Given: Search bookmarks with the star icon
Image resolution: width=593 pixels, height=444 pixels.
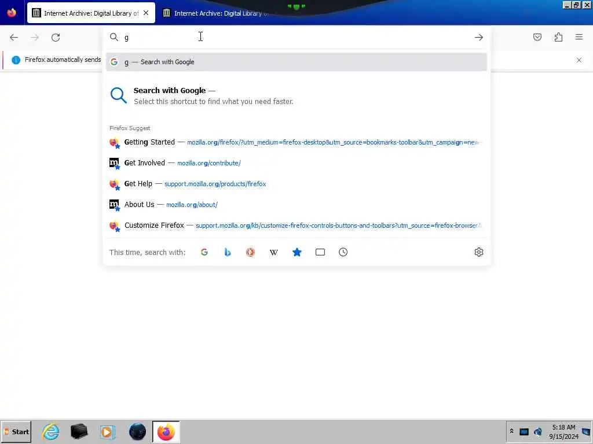Looking at the screenshot, I should (x=297, y=252).
